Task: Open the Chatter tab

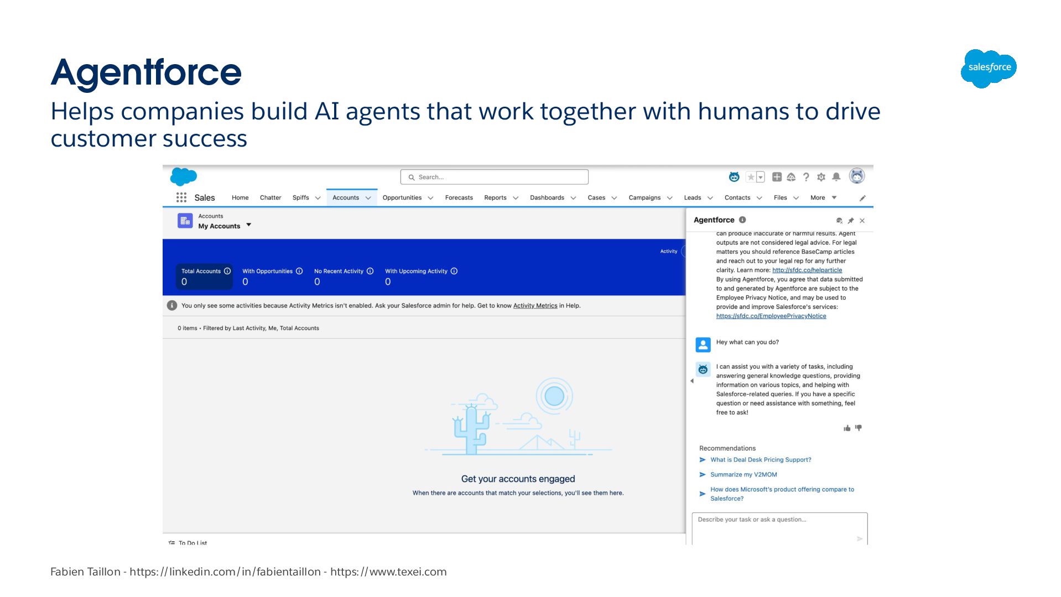Action: coord(271,198)
